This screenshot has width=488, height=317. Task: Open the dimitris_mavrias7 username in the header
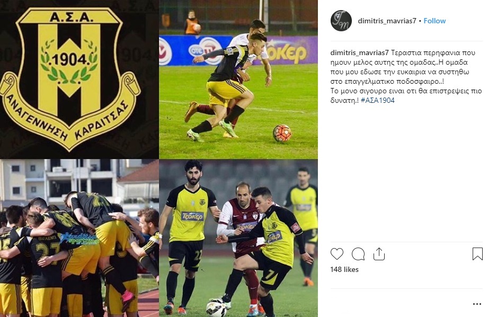(x=387, y=21)
